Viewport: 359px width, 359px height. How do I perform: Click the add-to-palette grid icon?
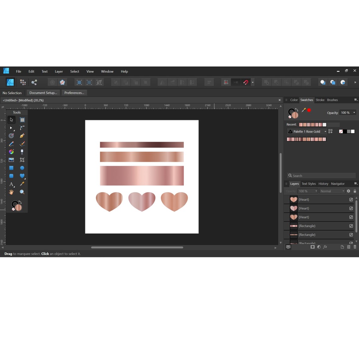[x=330, y=131]
